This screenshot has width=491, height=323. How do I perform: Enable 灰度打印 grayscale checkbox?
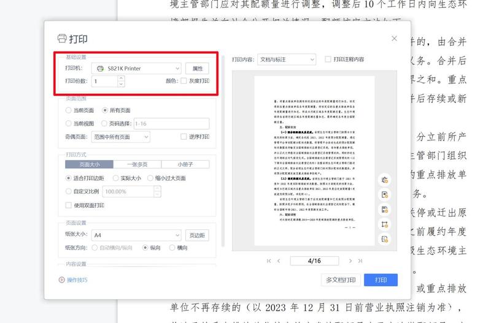184,81
